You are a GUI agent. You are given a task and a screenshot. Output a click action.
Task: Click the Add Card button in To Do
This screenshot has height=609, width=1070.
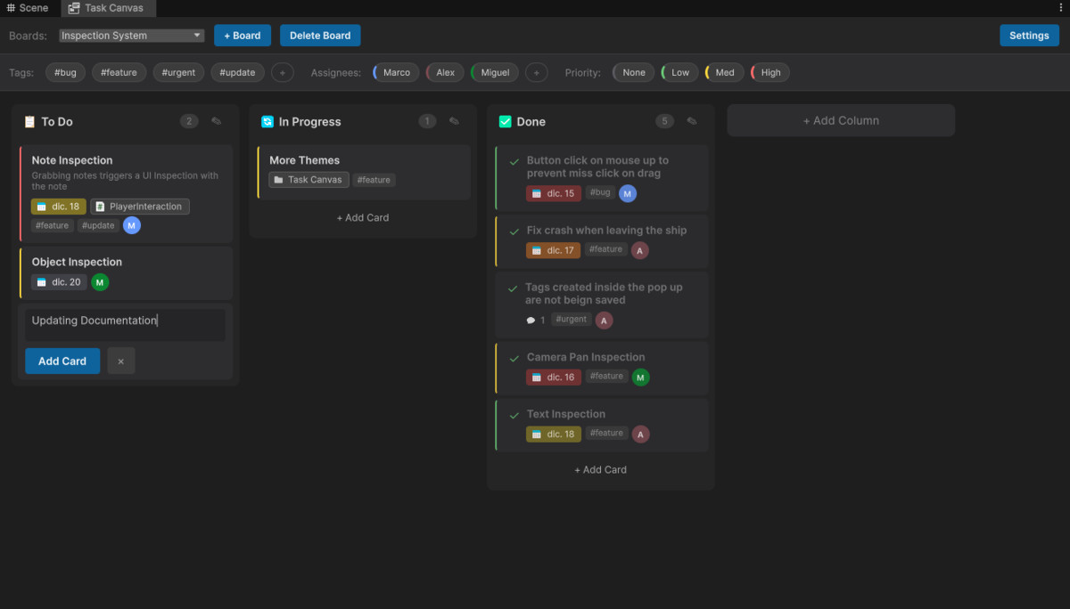point(62,361)
